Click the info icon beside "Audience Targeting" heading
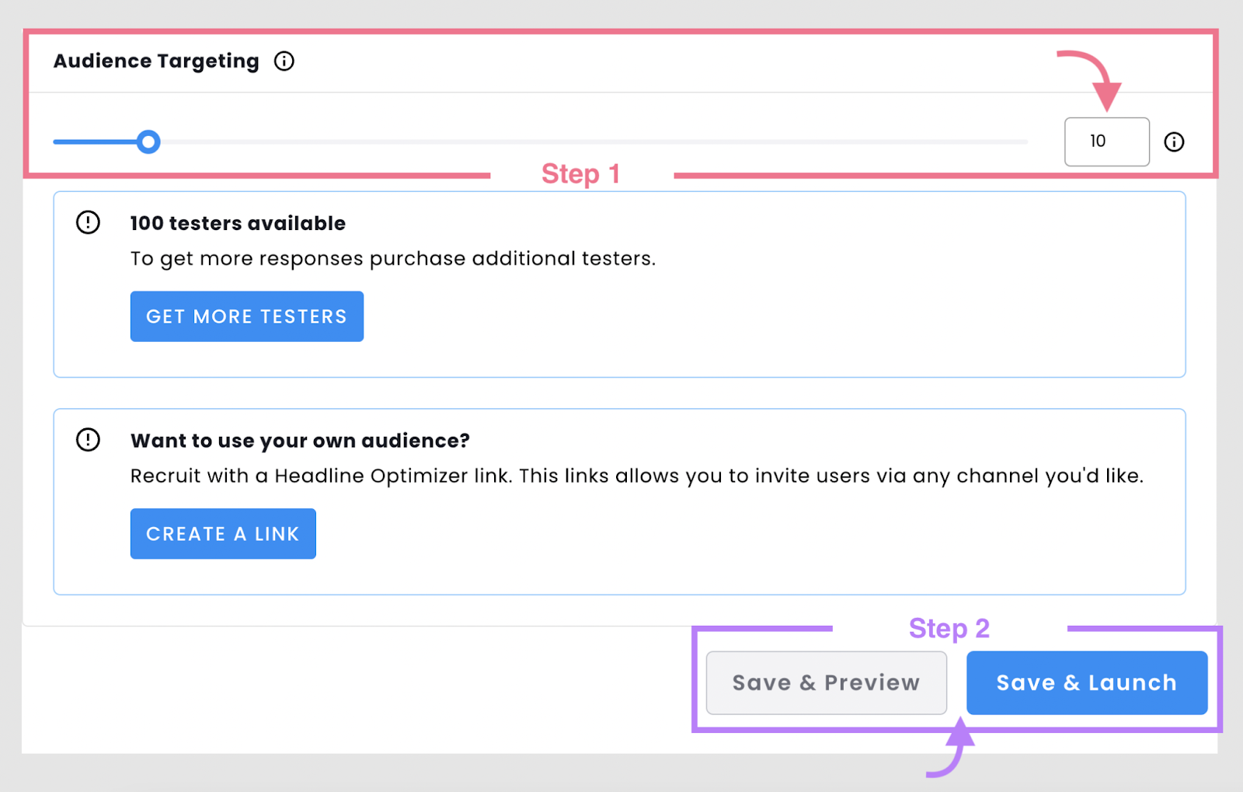 (284, 61)
